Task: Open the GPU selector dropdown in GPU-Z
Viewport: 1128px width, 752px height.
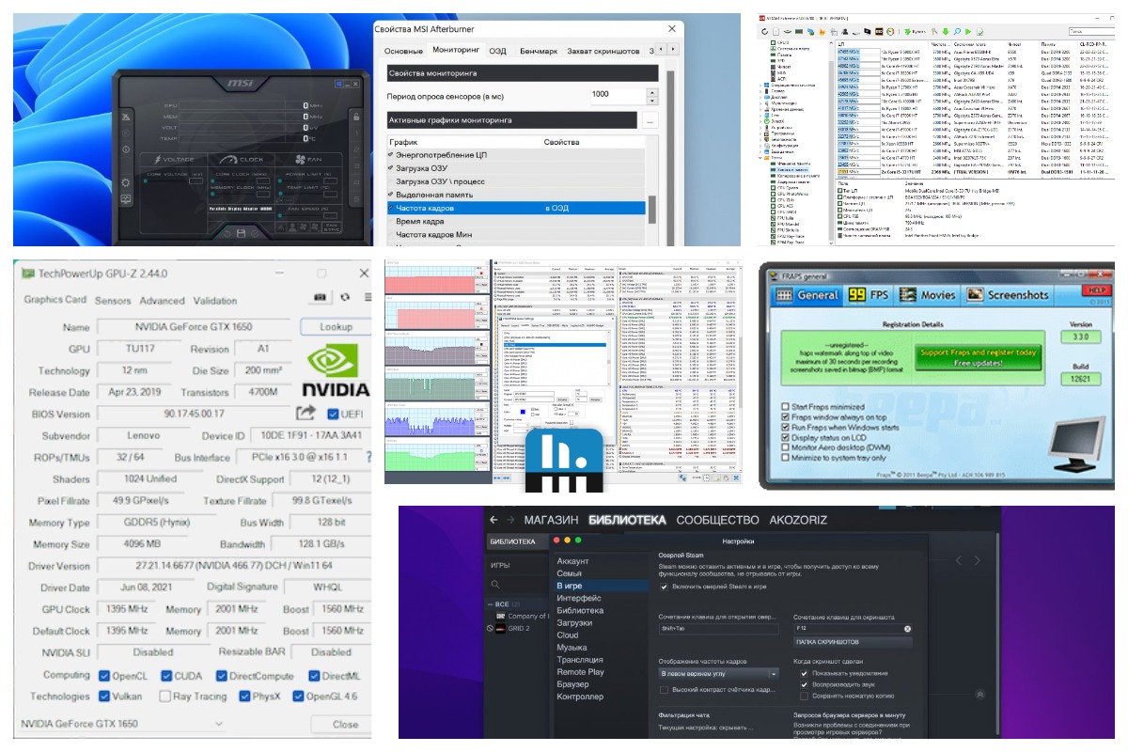Action: coord(123,724)
